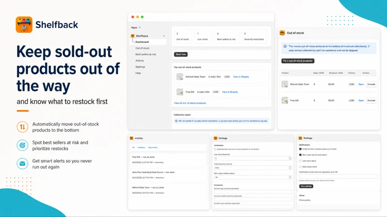Click the green maximize dot of the window
This screenshot has width=387, height=217.
(142, 17)
